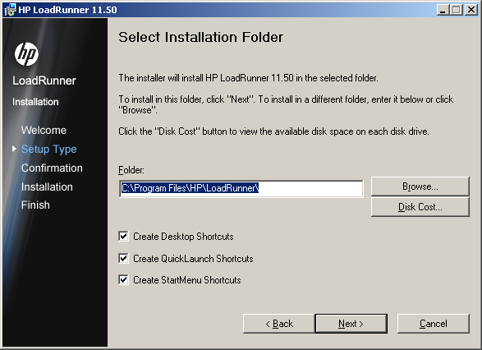Click the HP logo in sidebar
This screenshot has width=482, height=350.
tap(26, 54)
